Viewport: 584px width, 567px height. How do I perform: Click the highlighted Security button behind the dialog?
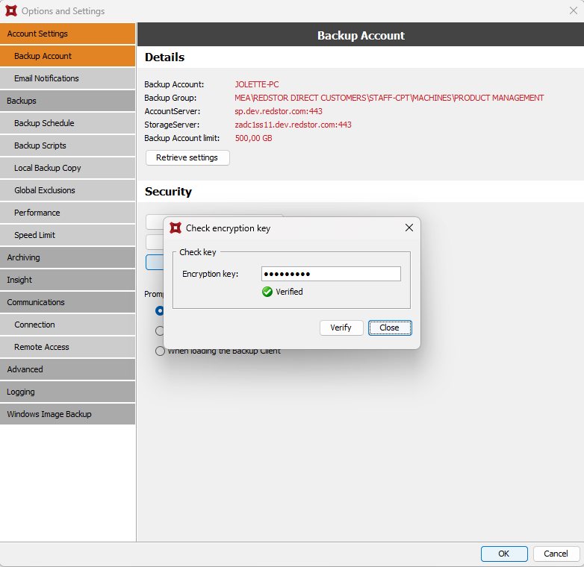click(155, 263)
